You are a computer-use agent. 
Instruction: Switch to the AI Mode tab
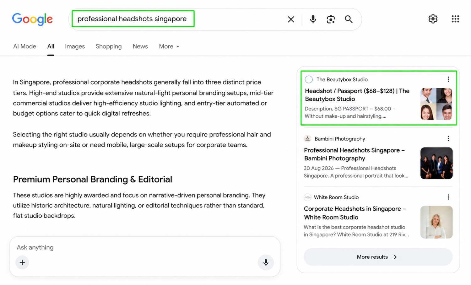coord(24,46)
